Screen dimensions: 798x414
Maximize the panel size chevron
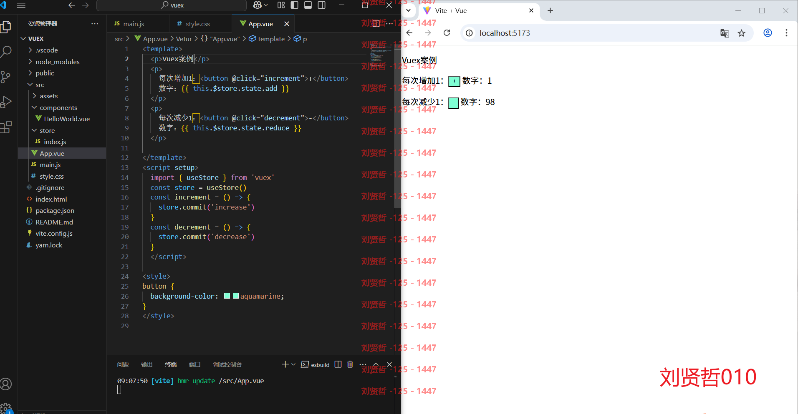(376, 364)
